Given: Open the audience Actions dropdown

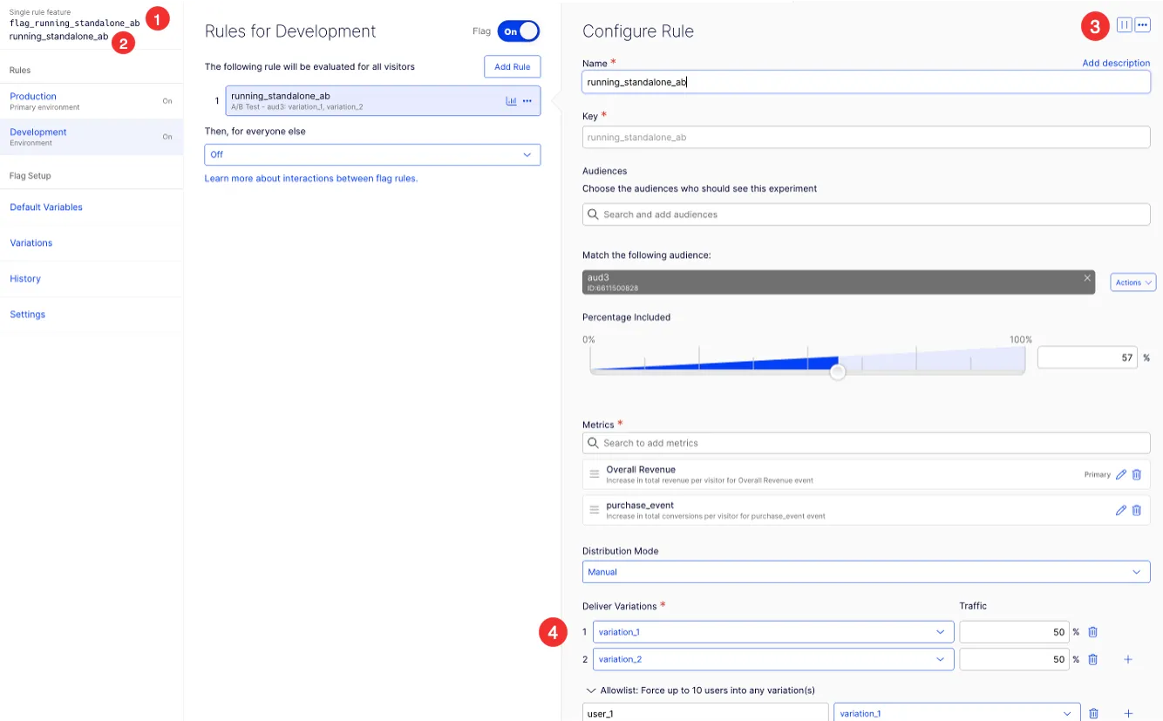Looking at the screenshot, I should coord(1133,282).
